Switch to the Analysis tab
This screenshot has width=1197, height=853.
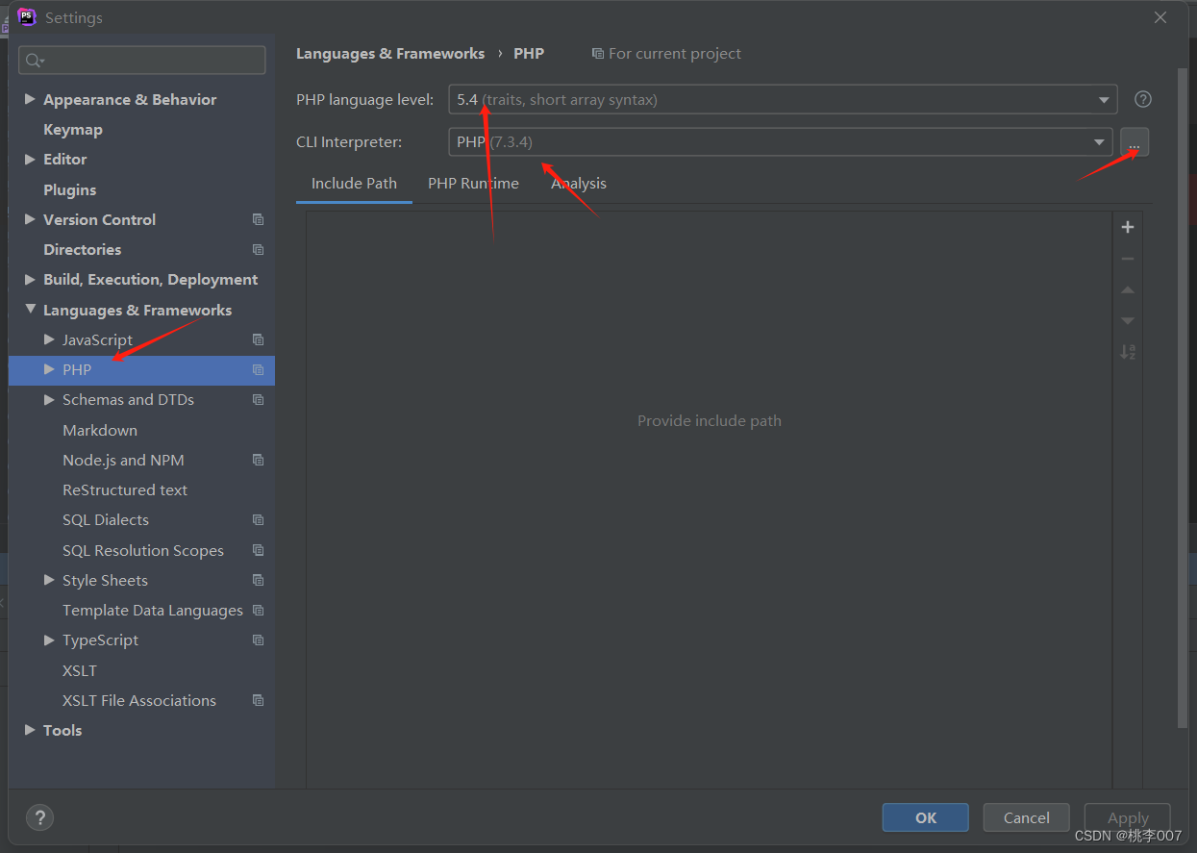click(x=579, y=184)
